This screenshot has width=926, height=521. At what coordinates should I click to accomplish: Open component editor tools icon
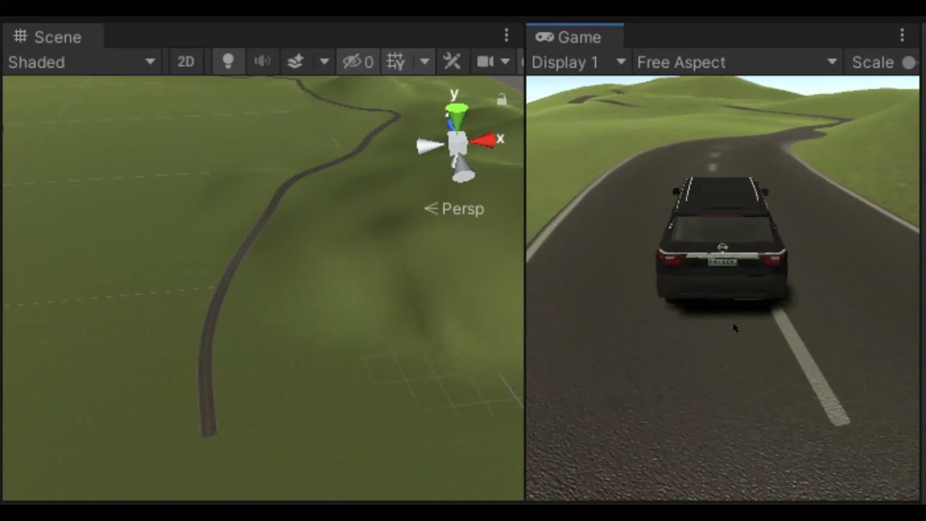[x=452, y=62]
